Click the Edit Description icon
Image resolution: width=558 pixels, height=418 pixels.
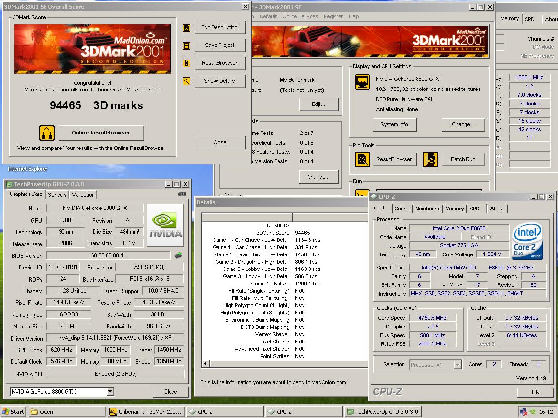coord(186,28)
